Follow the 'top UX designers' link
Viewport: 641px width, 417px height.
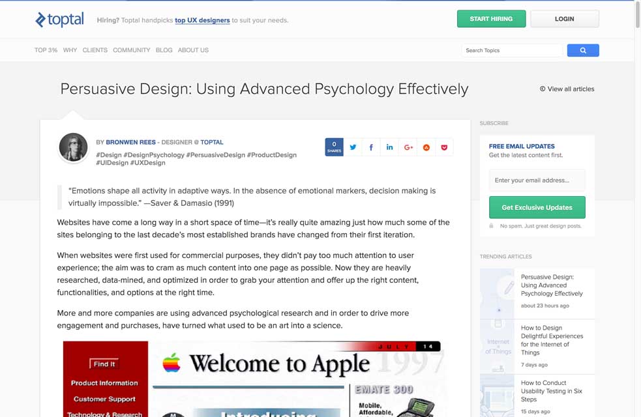(x=202, y=20)
